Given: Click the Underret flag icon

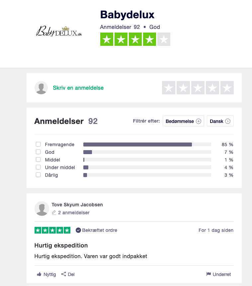Looking at the screenshot, I should [209, 274].
